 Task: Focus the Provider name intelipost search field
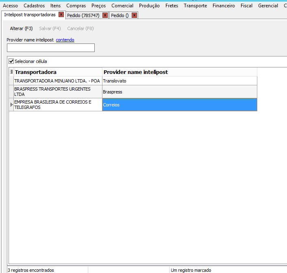tap(51, 48)
